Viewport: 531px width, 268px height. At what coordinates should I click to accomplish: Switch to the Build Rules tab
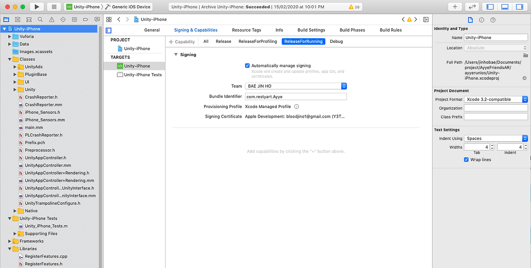391,30
